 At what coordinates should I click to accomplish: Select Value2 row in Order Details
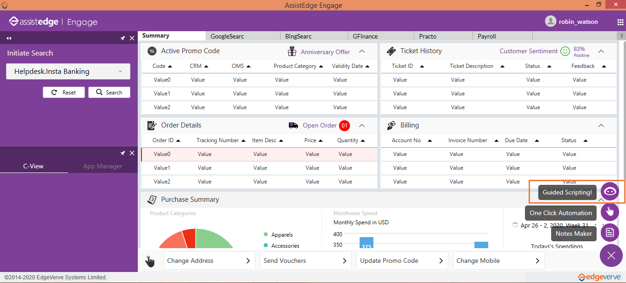click(x=259, y=182)
